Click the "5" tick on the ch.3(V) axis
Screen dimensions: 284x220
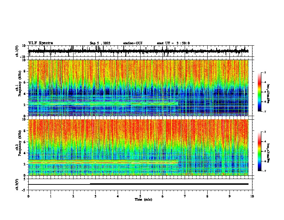pos(25,179)
